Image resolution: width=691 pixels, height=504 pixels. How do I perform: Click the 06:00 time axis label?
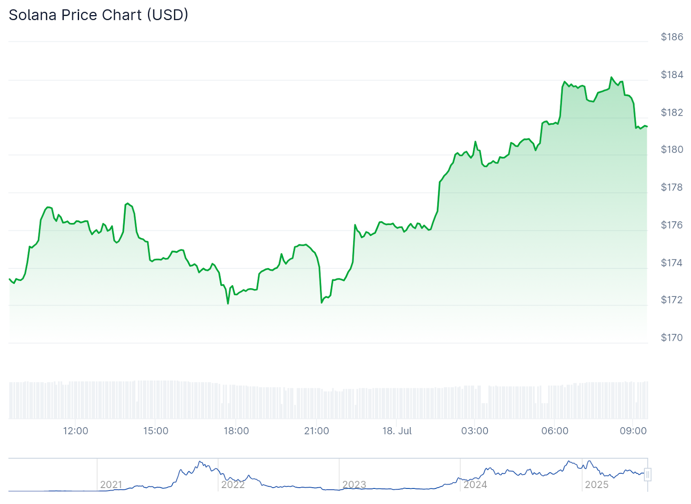point(555,431)
